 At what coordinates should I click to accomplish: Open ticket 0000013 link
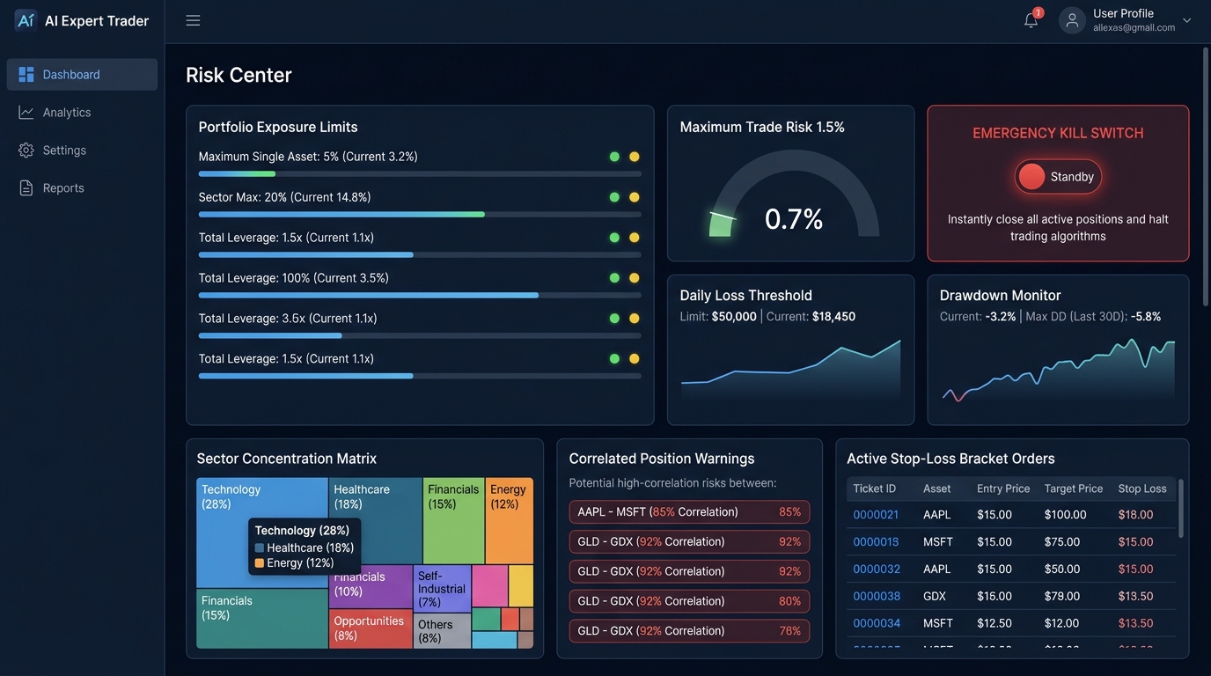(876, 542)
